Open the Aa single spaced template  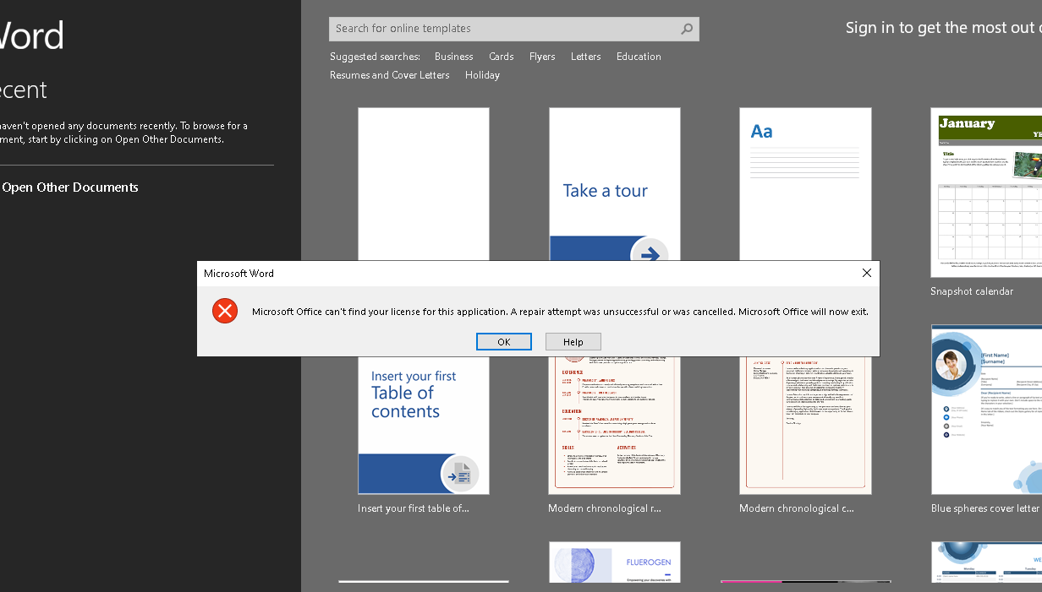tap(805, 184)
